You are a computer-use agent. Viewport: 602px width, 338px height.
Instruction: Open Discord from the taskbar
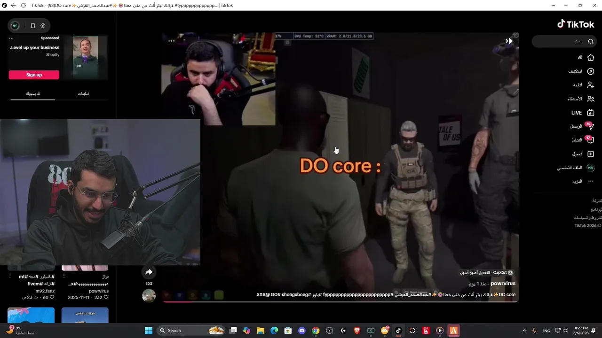pos(302,330)
